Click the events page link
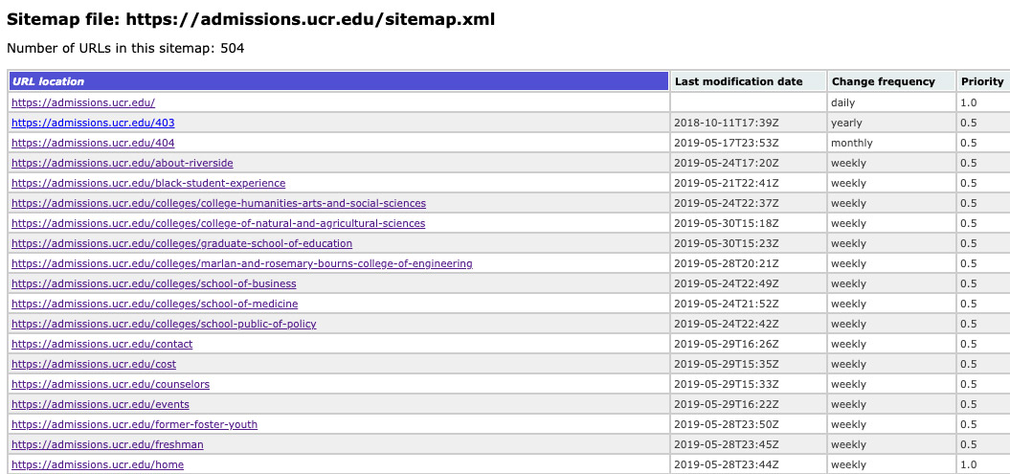The image size is (1010, 474). [101, 404]
